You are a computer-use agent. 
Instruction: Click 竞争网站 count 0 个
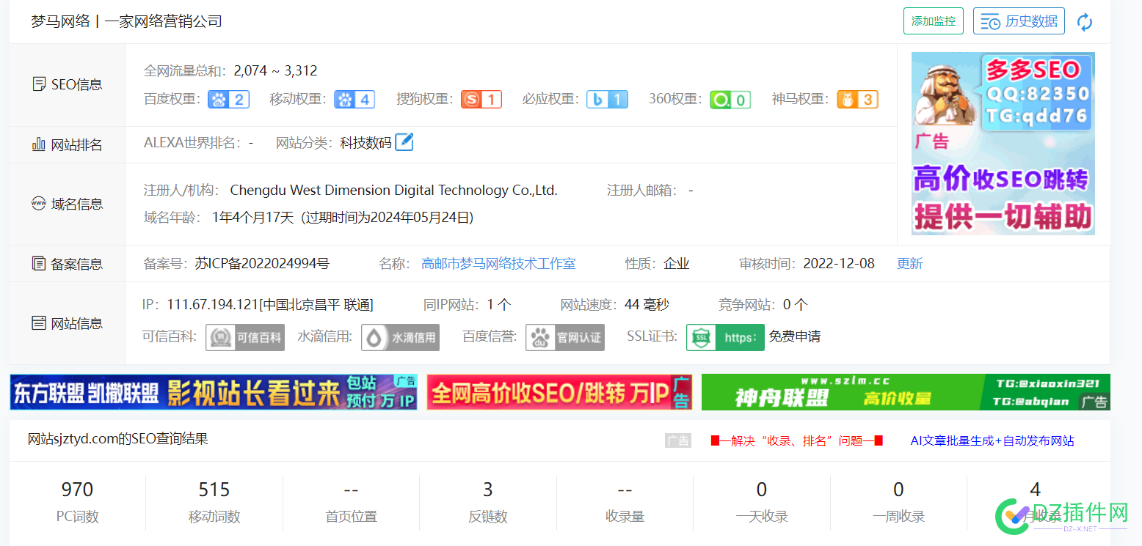point(795,304)
